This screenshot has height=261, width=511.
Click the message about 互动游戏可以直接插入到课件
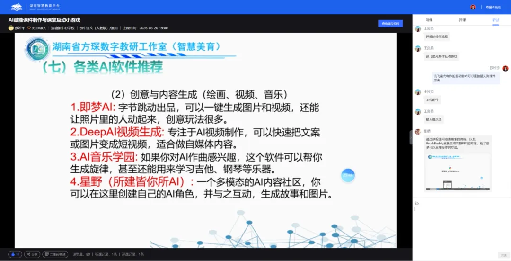point(466,78)
